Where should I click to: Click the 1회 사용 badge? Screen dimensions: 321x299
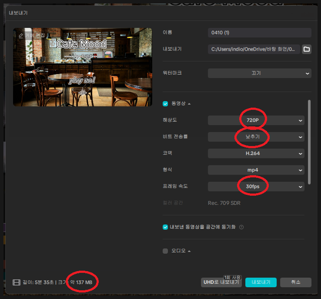(232, 278)
